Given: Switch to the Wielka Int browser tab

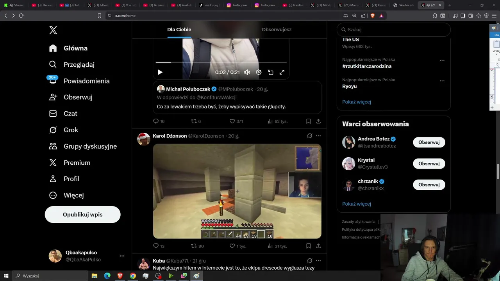Looking at the screenshot, I should (404, 5).
